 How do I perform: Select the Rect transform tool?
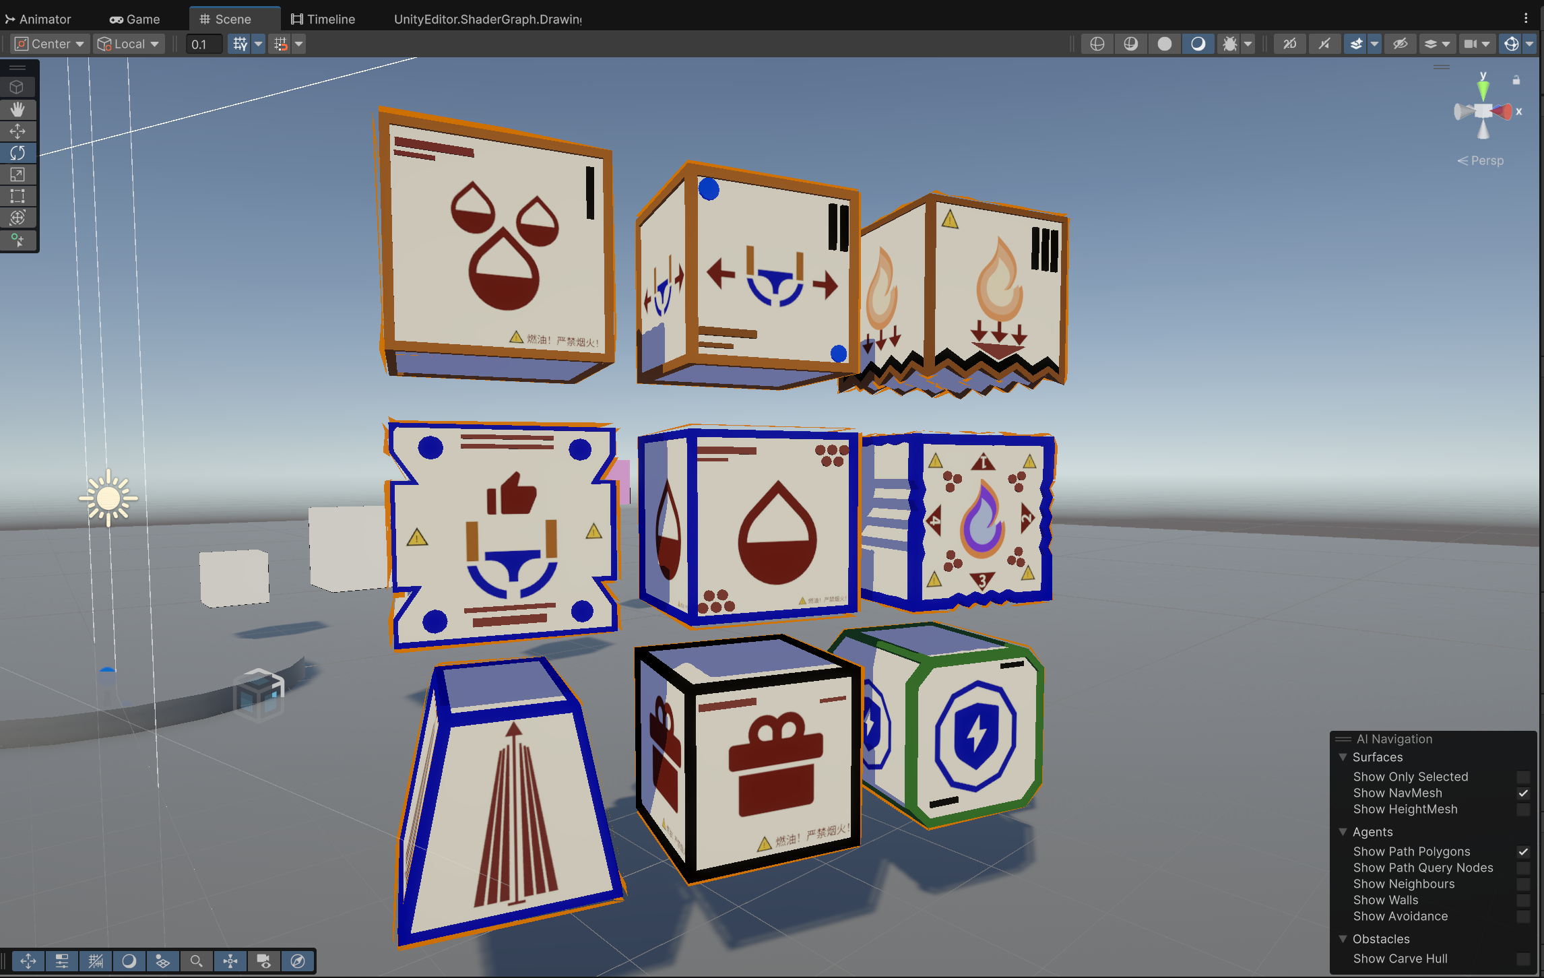(x=18, y=196)
